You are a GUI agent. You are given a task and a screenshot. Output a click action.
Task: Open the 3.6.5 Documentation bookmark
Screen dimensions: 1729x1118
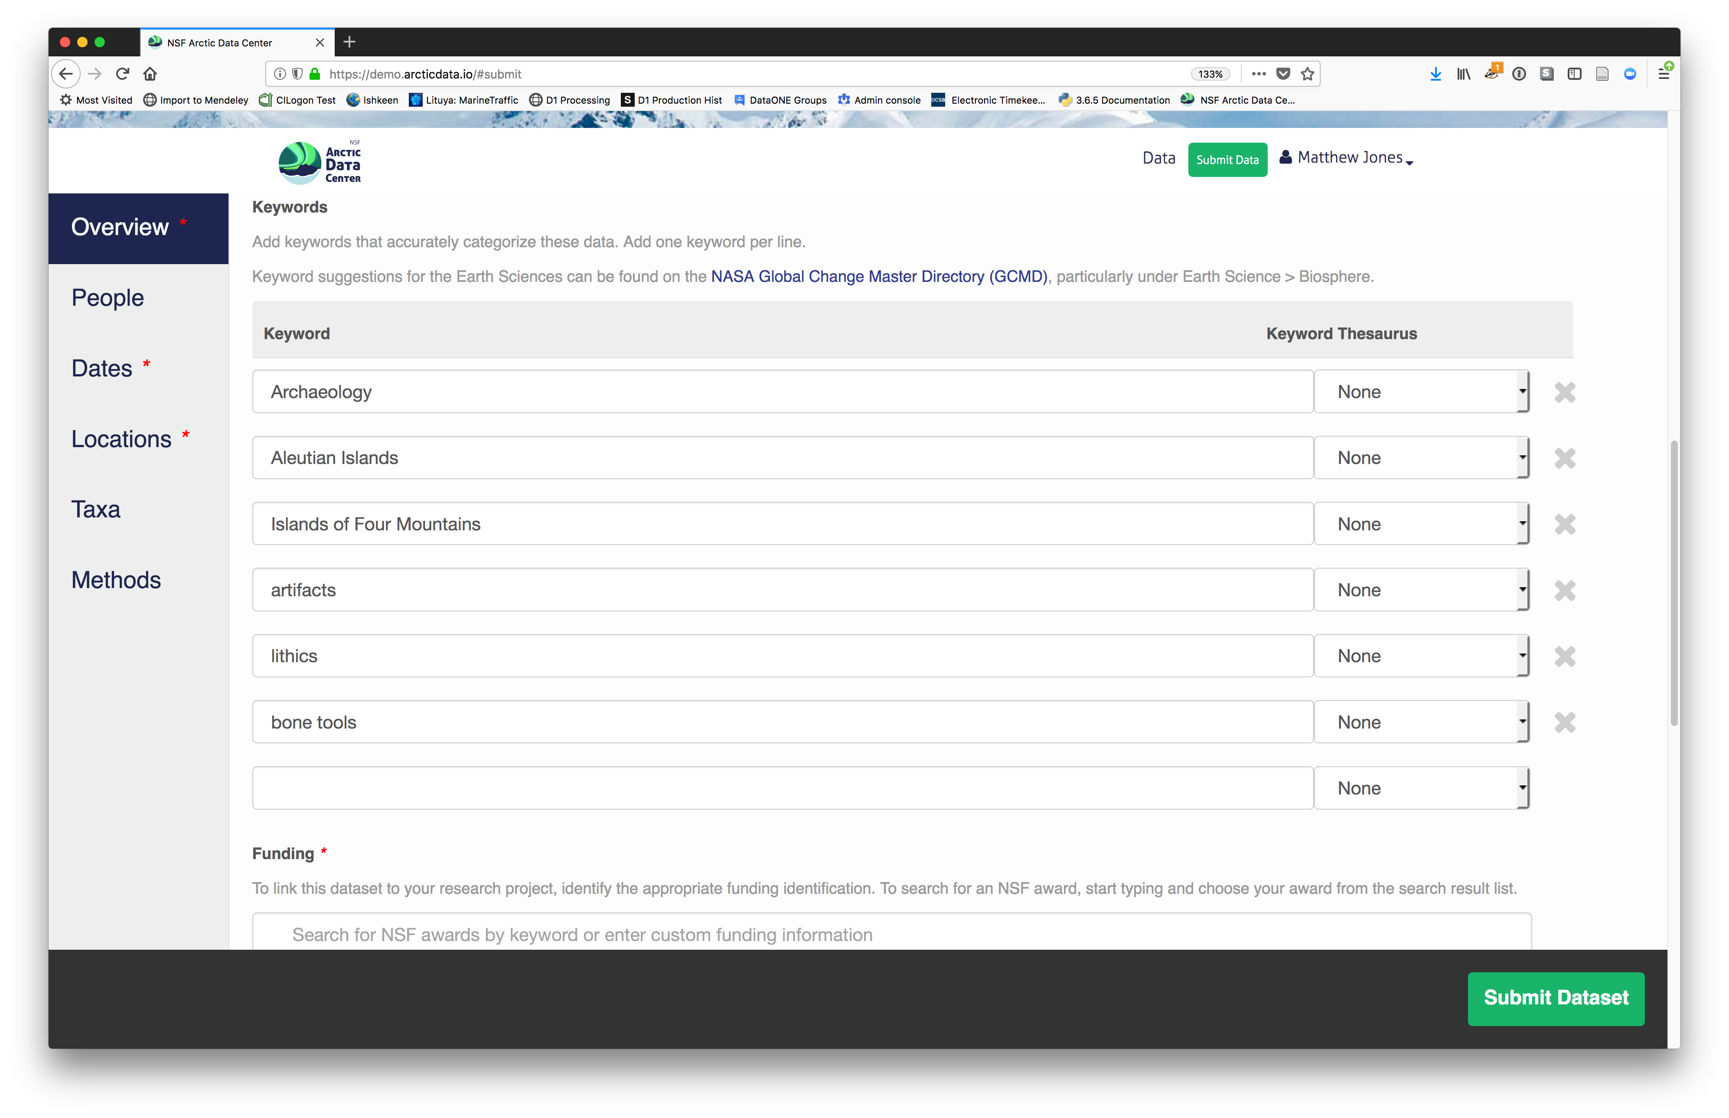(1114, 100)
